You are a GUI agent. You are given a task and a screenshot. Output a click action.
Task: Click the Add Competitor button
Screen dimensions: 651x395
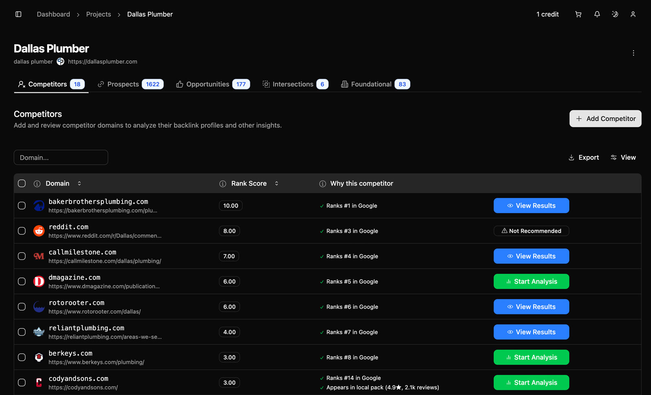click(605, 119)
